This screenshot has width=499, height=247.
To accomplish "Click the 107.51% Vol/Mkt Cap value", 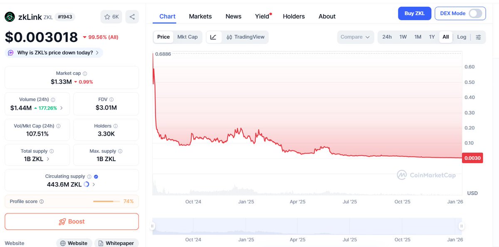I will click(x=37, y=134).
